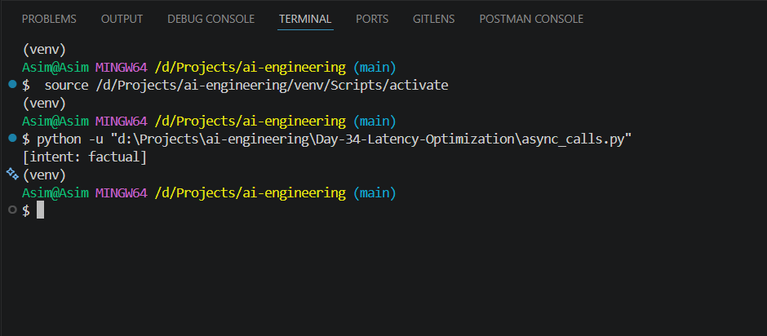Click the topmost '(venv)' line
Viewport: 767px width, 336px height.
(44, 50)
